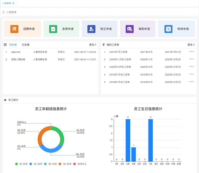Click timestamp 2021-06-07 11:35:53
The height and width of the screenshot is (173, 199).
(85, 52)
